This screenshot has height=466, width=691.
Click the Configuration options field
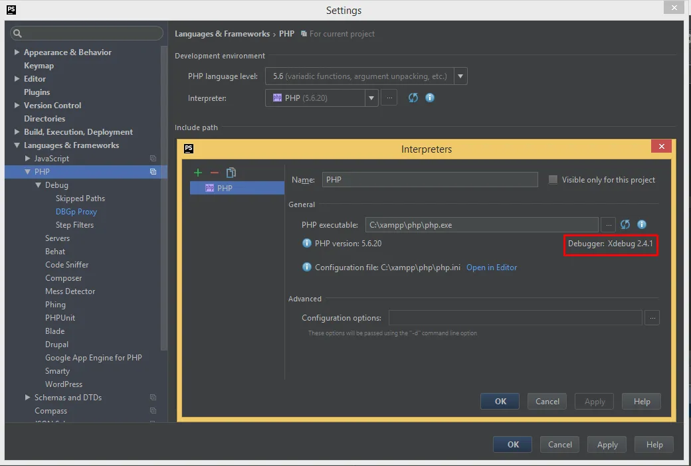[x=515, y=317]
